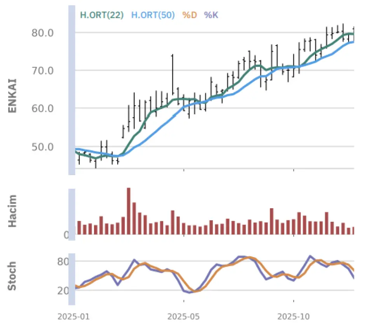Click the 60.0 price axis label
Screen dimensions: 373x327
[42, 108]
